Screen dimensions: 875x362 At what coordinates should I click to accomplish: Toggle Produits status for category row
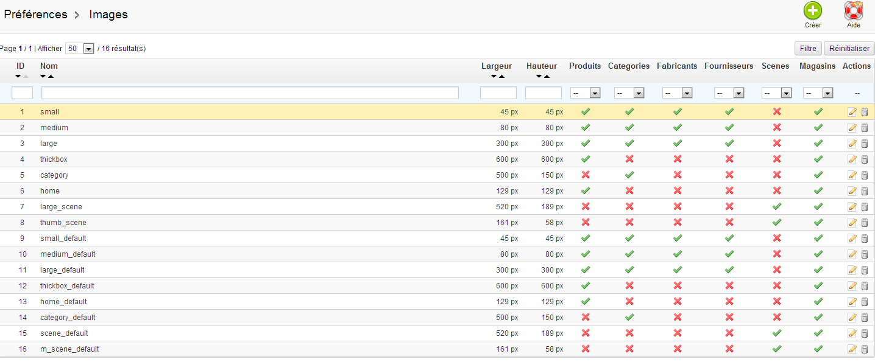pyautogui.click(x=586, y=175)
